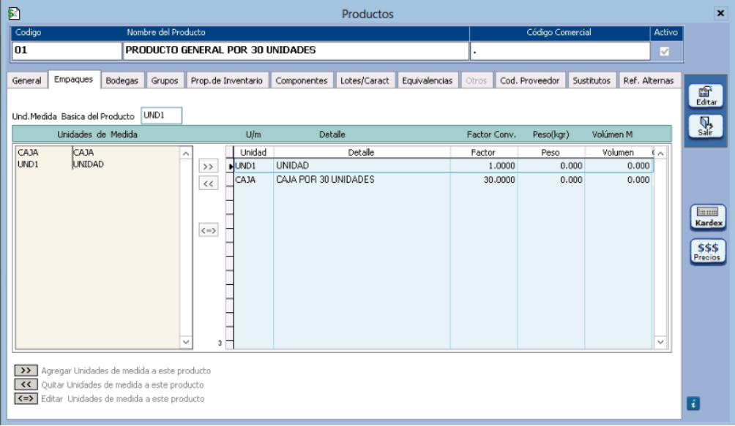Click the Volumen column header
This screenshot has height=426, width=735.
coord(619,153)
